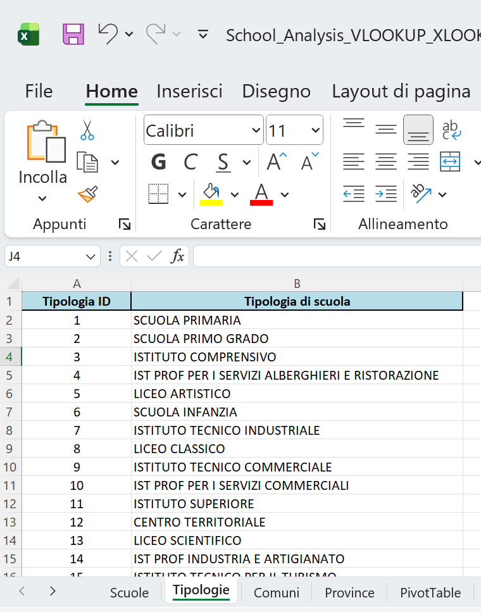
Task: Click the center-align text icon
Action: (x=385, y=162)
